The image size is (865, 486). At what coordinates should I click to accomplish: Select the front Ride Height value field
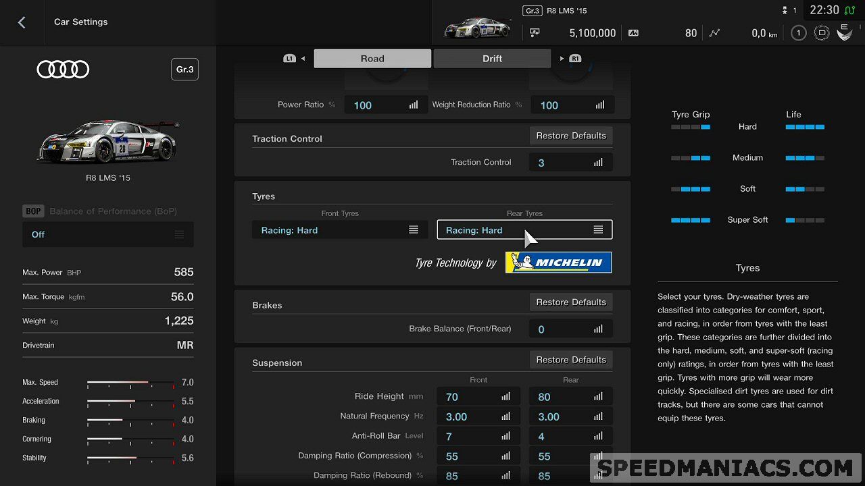point(478,397)
